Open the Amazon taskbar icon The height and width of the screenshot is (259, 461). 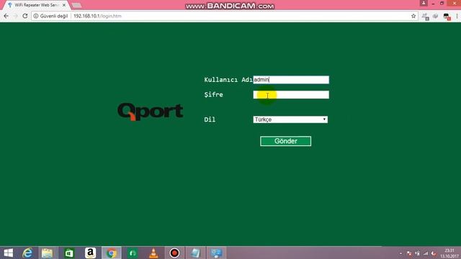click(90, 253)
